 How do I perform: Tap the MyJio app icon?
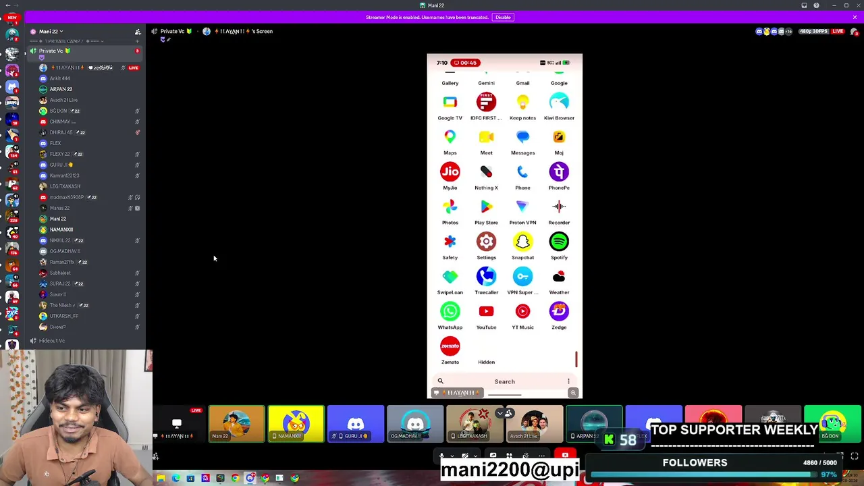click(x=450, y=171)
